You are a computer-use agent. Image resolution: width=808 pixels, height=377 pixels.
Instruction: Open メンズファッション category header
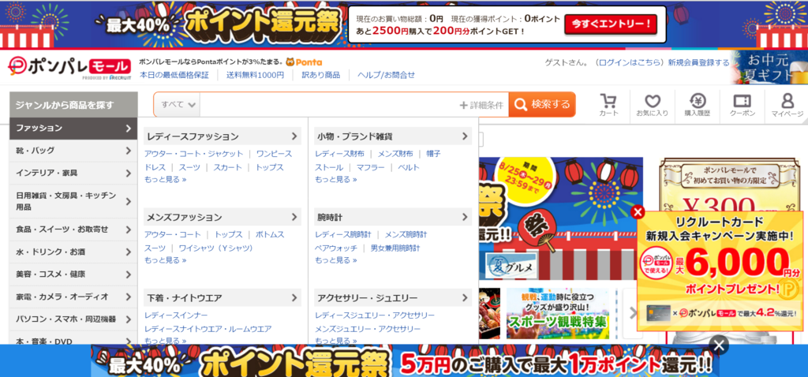coord(223,217)
